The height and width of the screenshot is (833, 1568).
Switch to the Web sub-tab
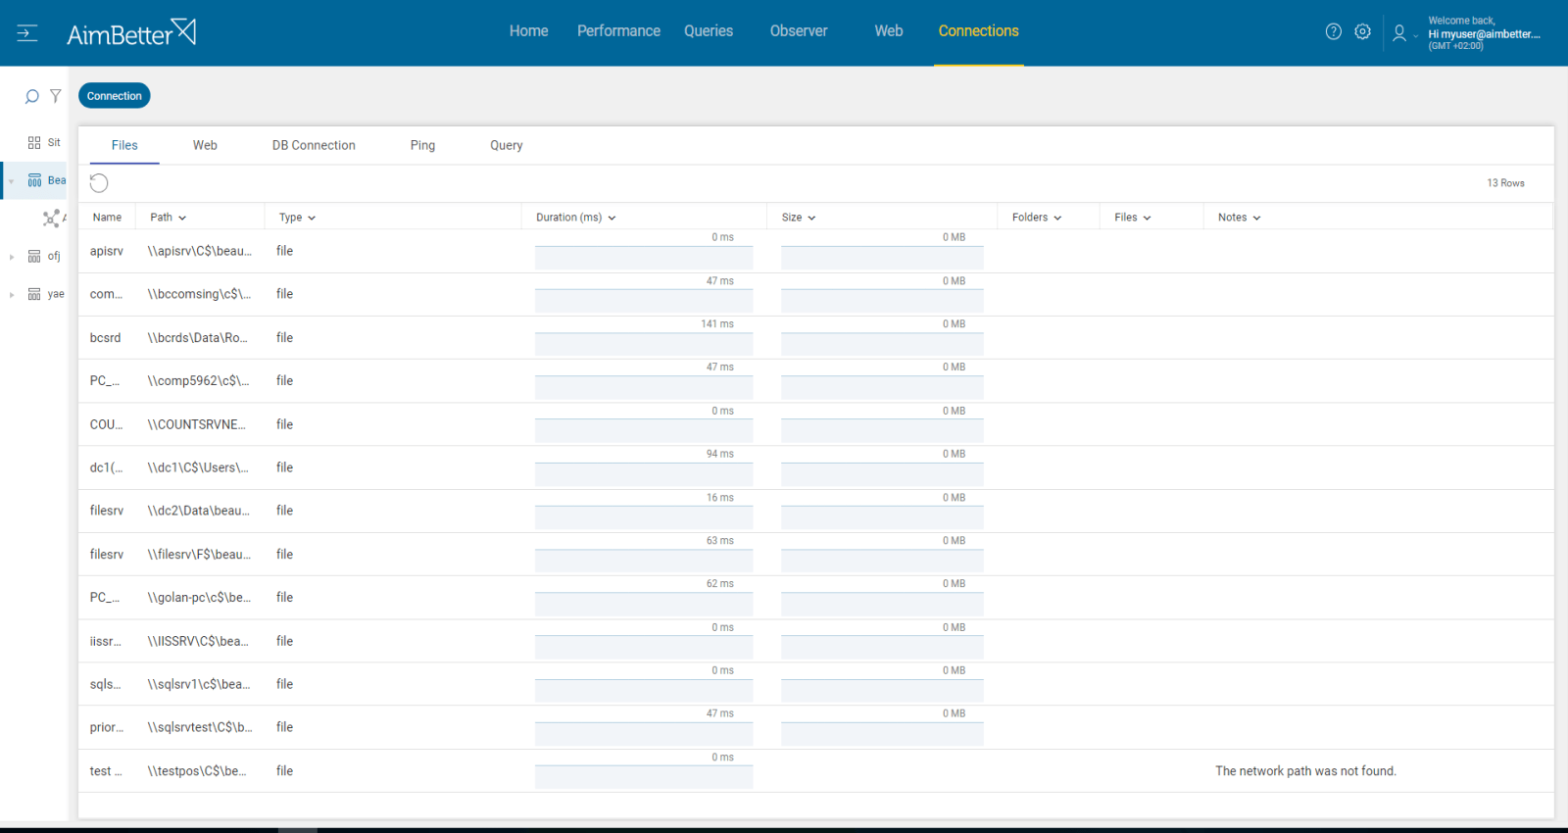click(205, 145)
